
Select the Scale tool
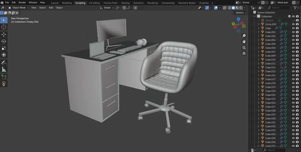4,48
